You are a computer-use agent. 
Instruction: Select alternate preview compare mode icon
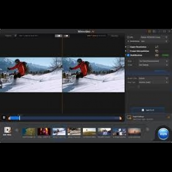coord(66,36)
